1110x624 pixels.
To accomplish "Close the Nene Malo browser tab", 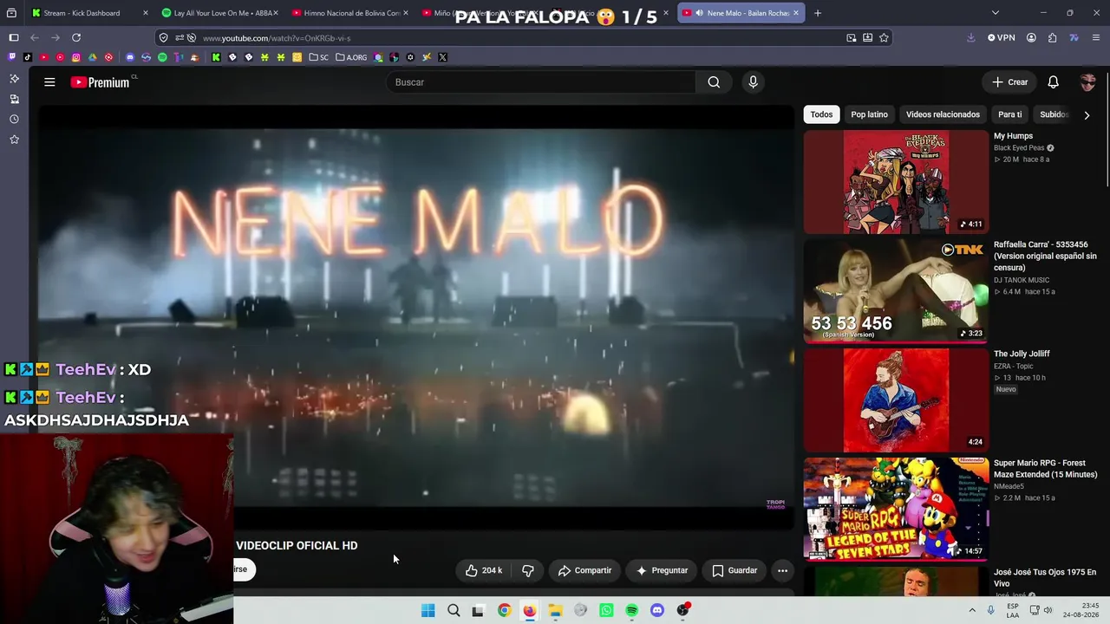I will tap(795, 13).
